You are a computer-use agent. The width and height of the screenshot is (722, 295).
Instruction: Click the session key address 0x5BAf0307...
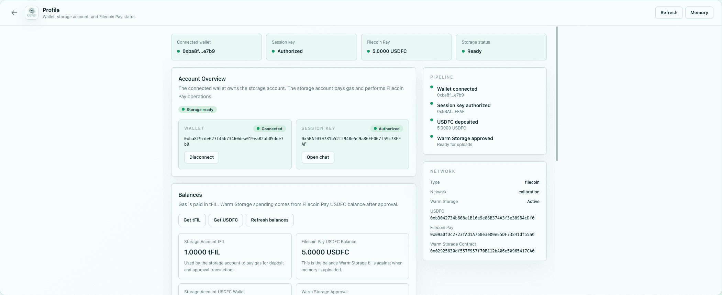351,141
